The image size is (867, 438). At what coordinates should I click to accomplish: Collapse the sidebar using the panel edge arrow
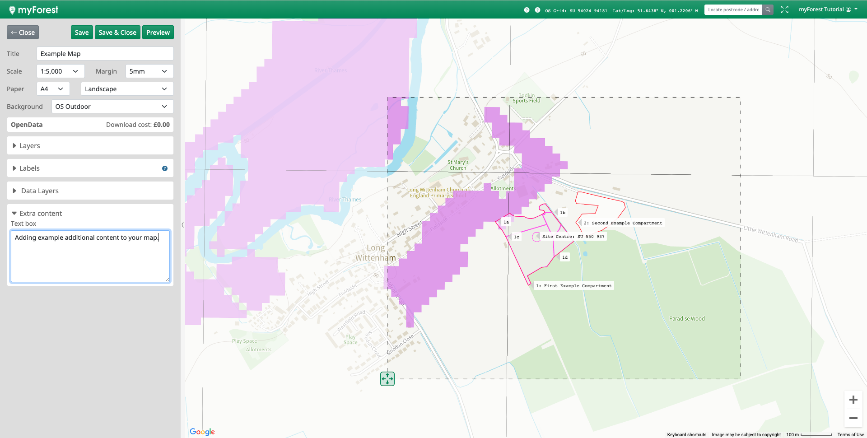[x=182, y=224]
